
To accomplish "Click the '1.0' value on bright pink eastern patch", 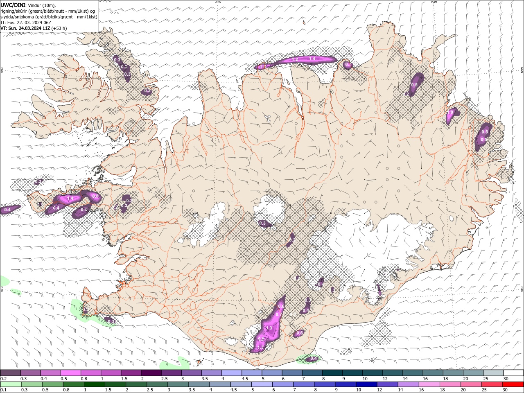I will [451, 112].
